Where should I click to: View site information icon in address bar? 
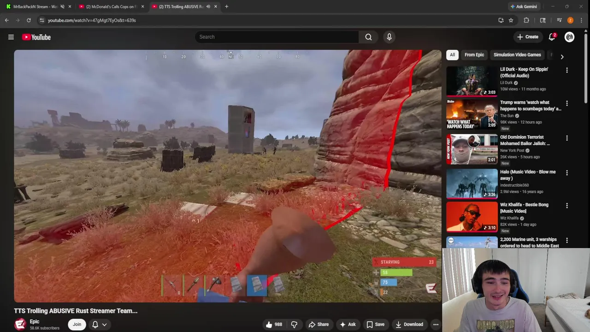pyautogui.click(x=42, y=20)
